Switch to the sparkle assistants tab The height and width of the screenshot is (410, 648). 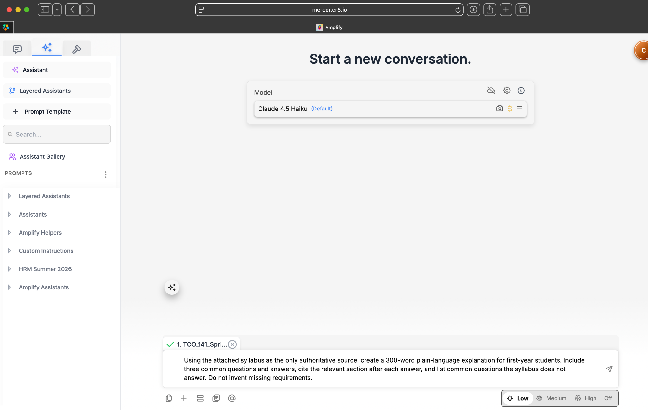tap(47, 48)
